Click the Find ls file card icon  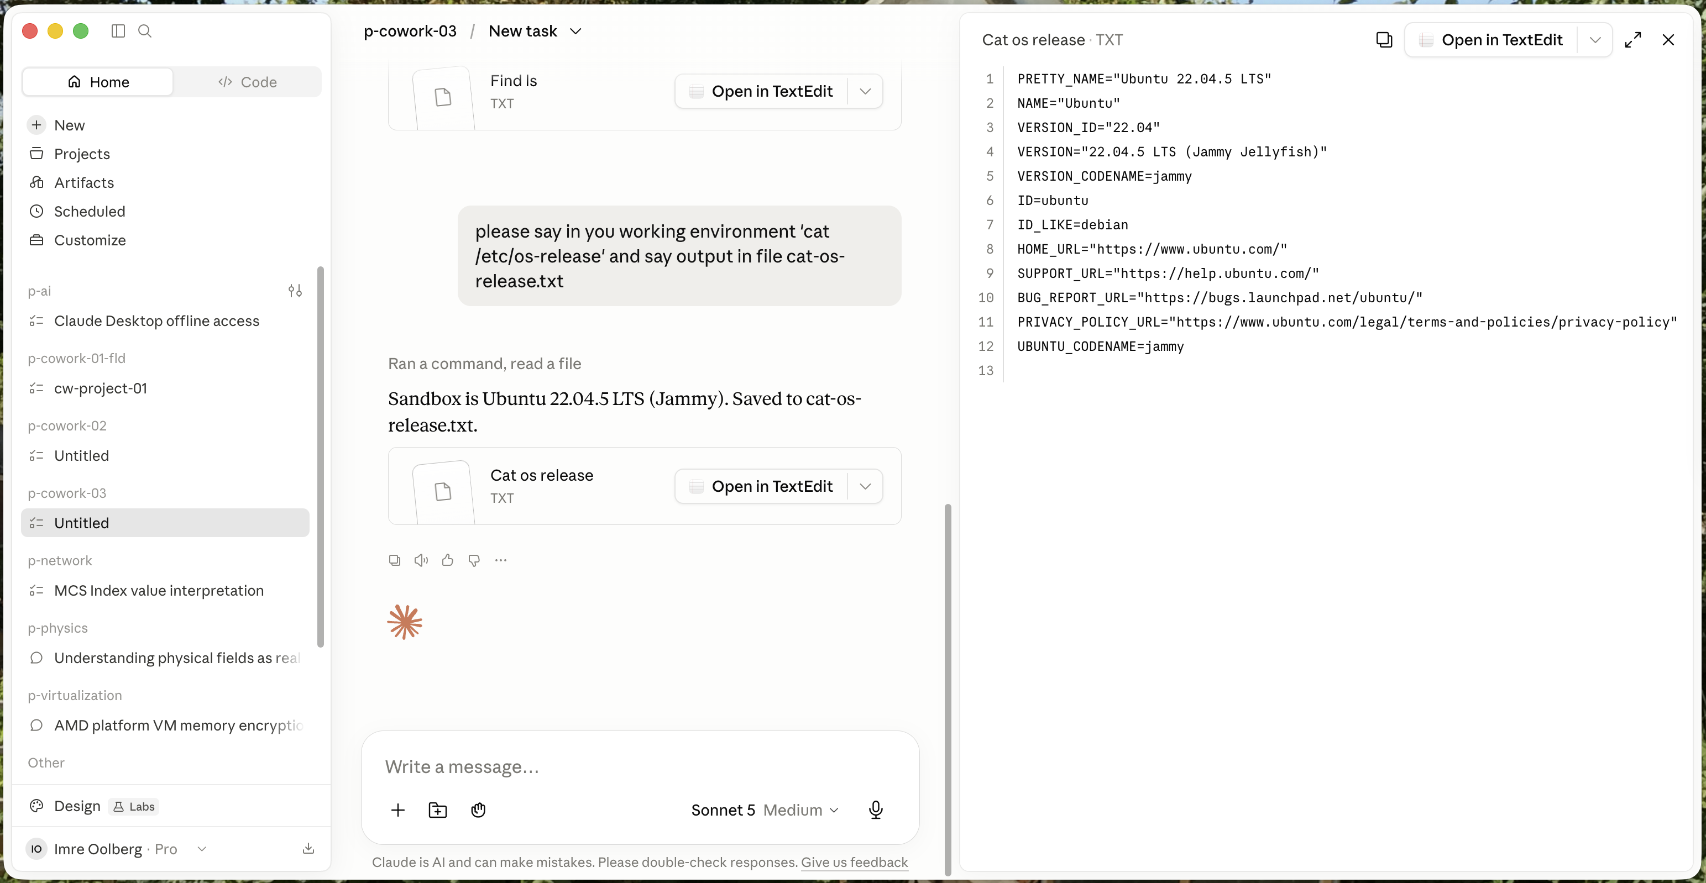point(443,97)
